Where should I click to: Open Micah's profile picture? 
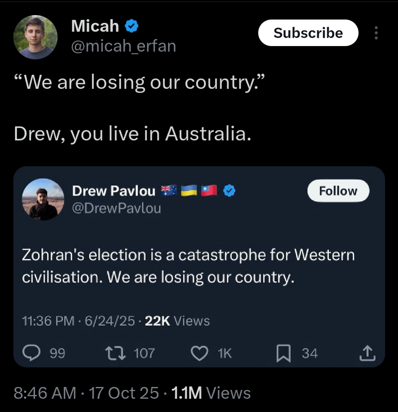click(x=35, y=37)
